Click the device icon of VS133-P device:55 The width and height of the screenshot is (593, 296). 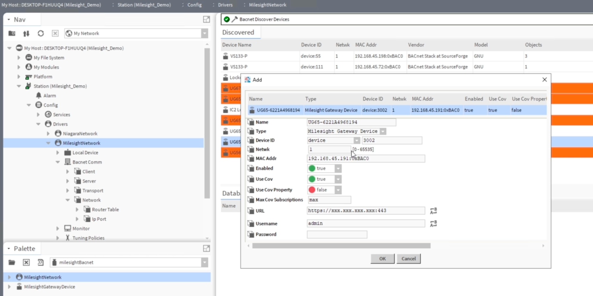(225, 56)
